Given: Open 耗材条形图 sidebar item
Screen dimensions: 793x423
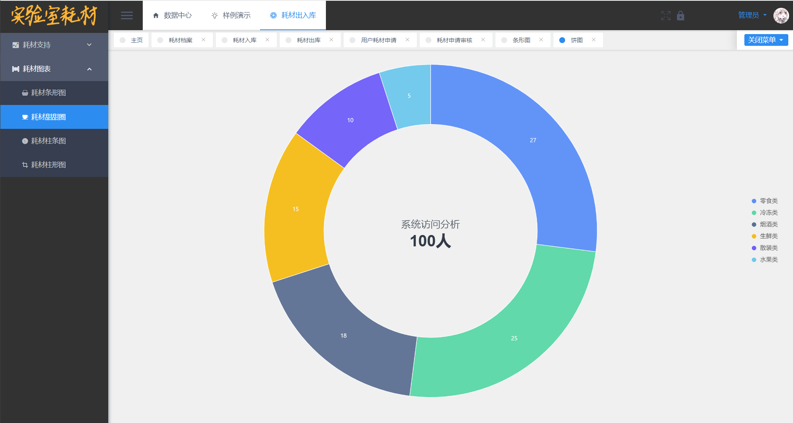Looking at the screenshot, I should [x=48, y=93].
